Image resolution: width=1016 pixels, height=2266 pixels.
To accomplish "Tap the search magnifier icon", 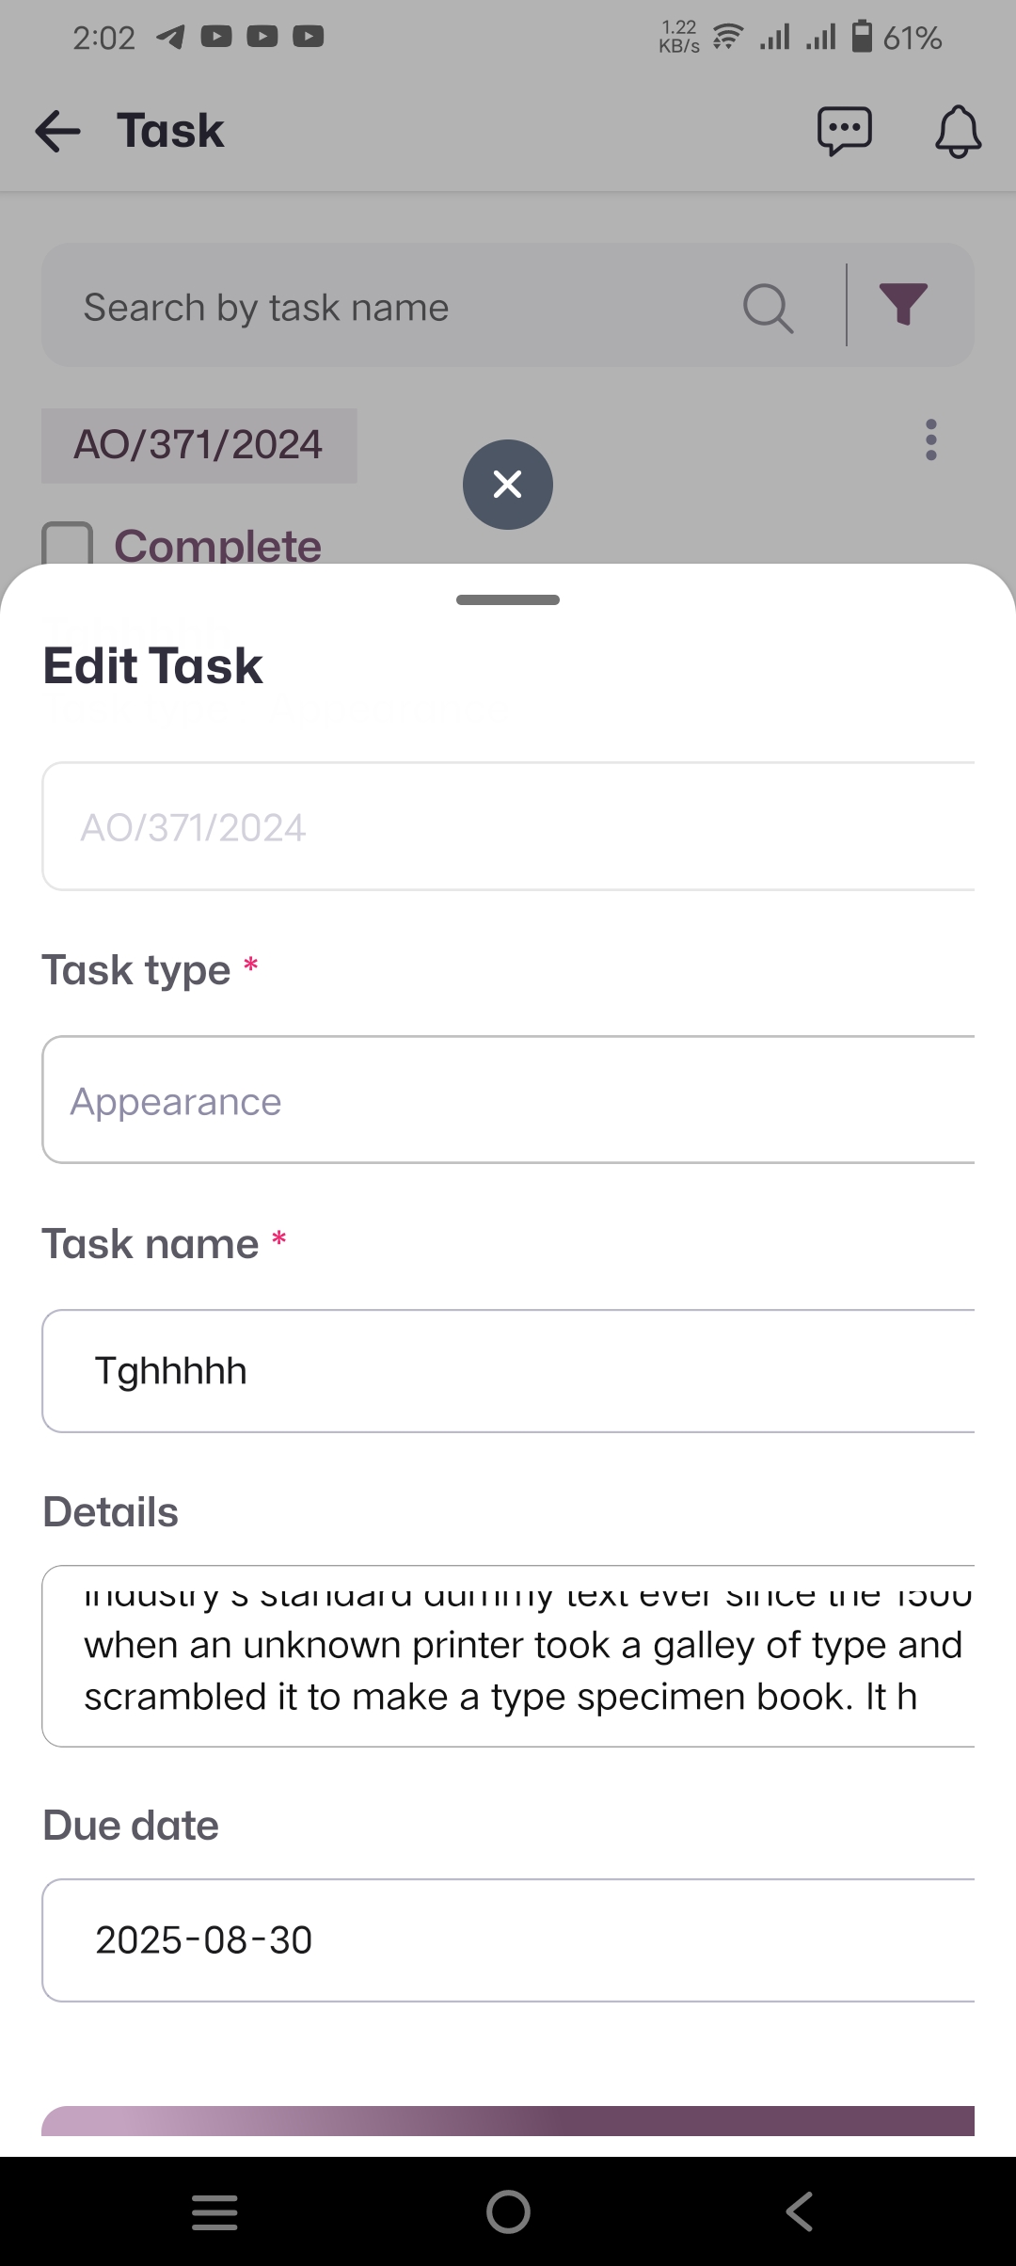I will coord(768,308).
